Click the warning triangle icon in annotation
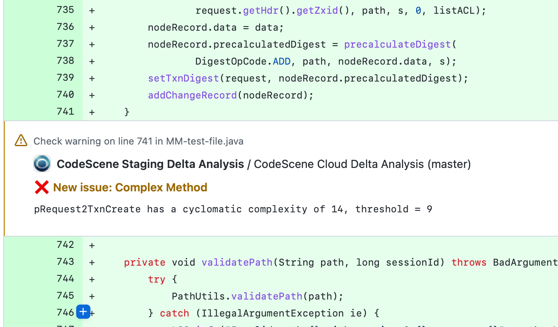Viewport: 558px width, 327px height. (x=21, y=140)
